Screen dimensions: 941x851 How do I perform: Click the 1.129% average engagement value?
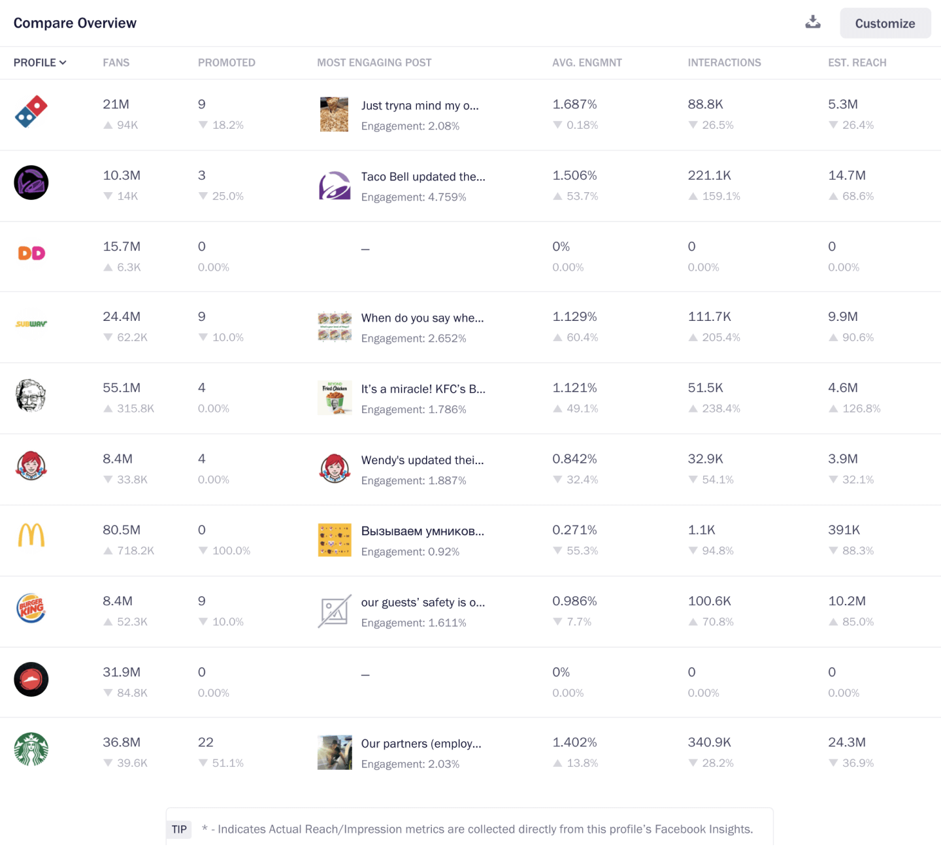574,316
